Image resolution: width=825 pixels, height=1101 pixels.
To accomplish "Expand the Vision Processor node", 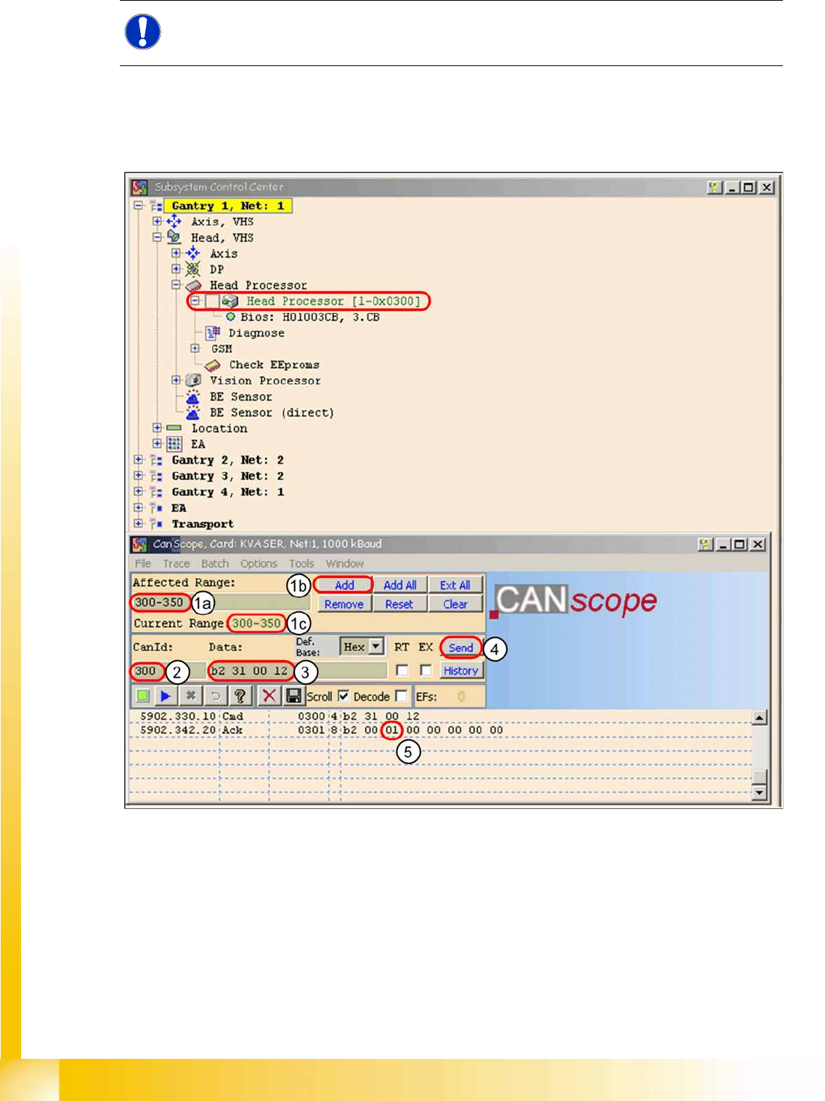I will pyautogui.click(x=176, y=380).
